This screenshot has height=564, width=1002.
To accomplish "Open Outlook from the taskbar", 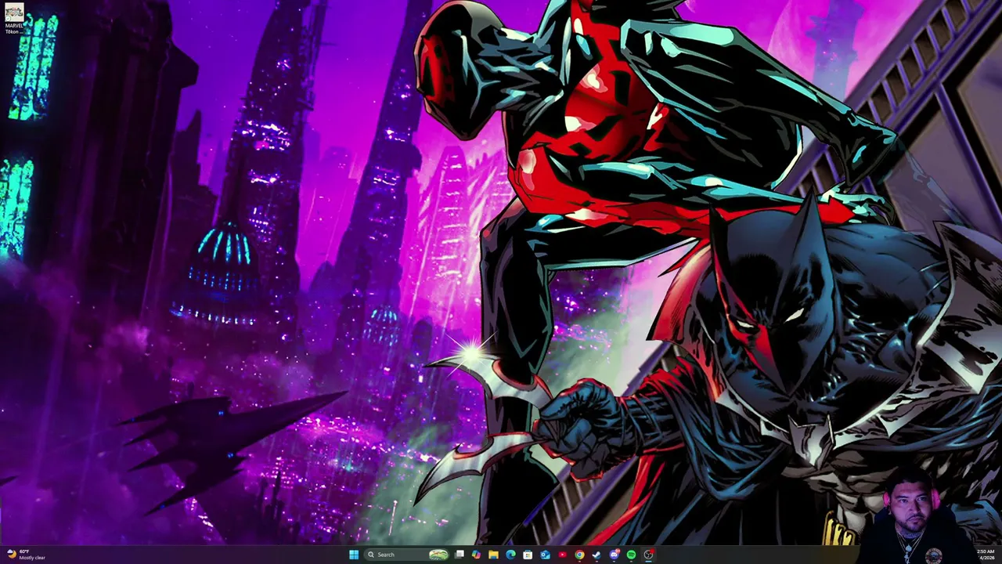I will tap(545, 555).
